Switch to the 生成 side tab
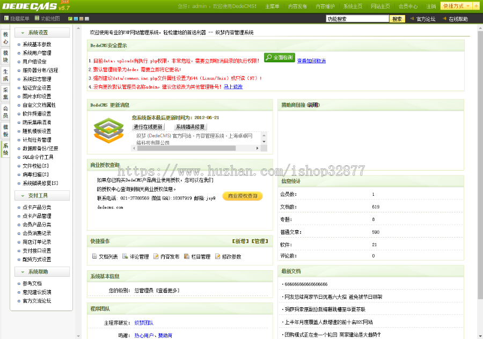 coord(5,75)
